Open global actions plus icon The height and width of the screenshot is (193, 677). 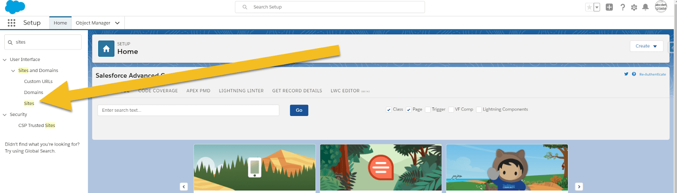[x=609, y=7]
